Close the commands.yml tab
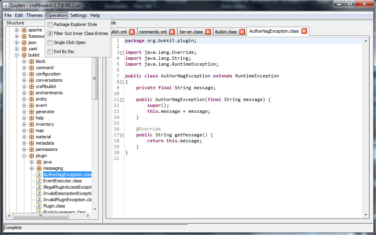The height and width of the screenshot is (235, 376). coord(172,32)
